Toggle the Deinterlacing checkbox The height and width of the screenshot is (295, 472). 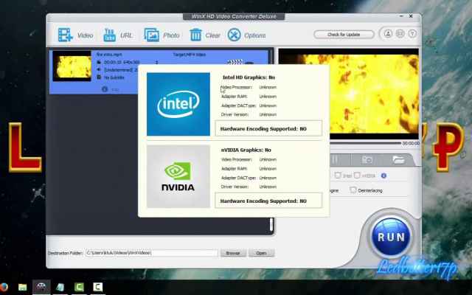point(353,190)
